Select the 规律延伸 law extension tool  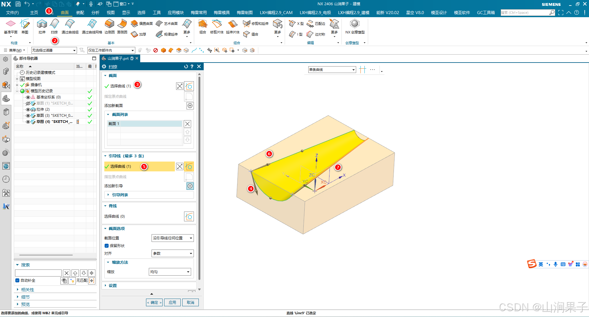click(167, 34)
